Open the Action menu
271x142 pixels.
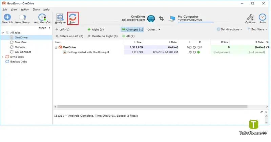(x=25, y=9)
